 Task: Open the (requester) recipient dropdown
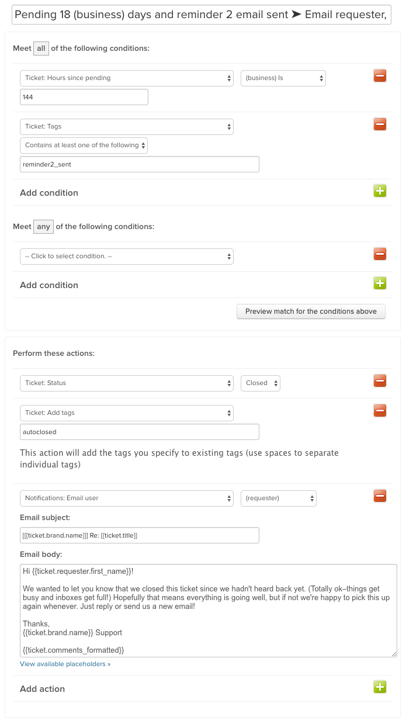click(279, 498)
